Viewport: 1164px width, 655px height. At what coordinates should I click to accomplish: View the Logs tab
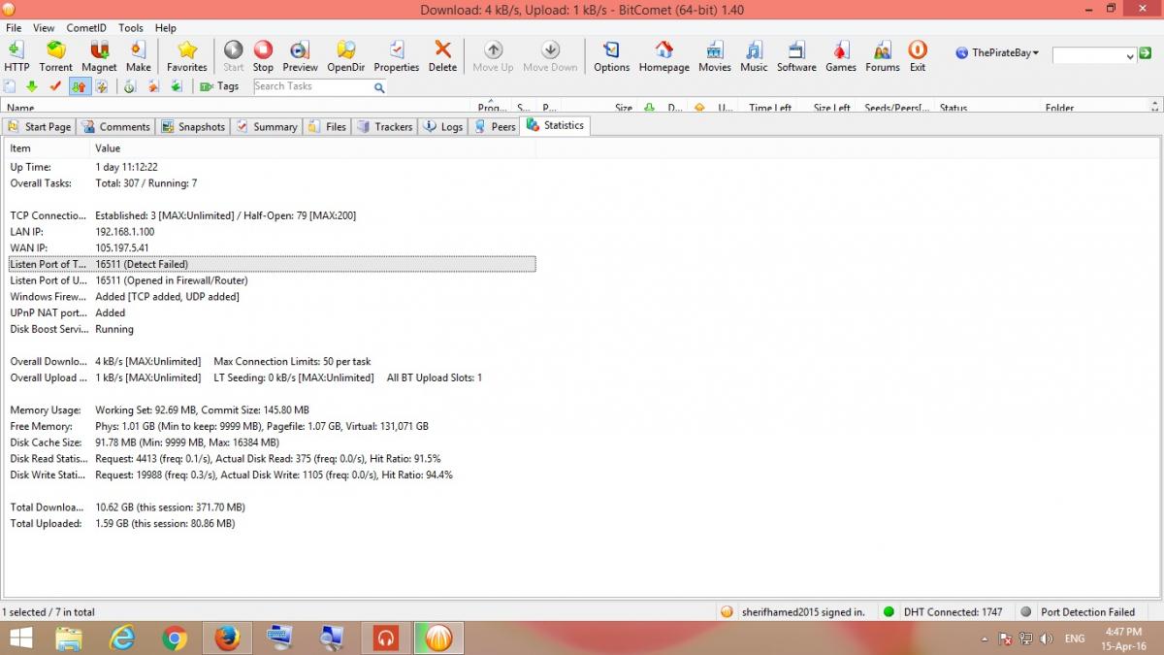(443, 126)
